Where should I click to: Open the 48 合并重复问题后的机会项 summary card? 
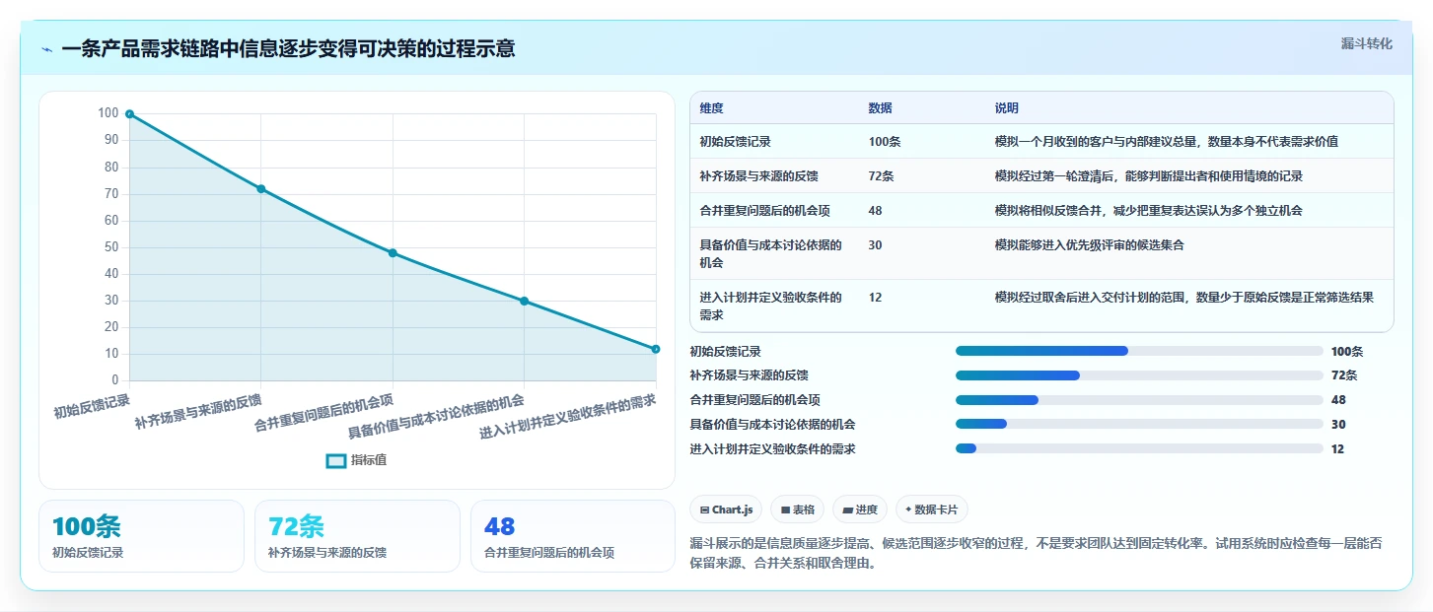[573, 536]
